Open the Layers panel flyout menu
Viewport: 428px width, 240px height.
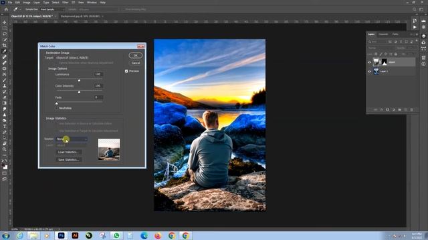pos(417,35)
